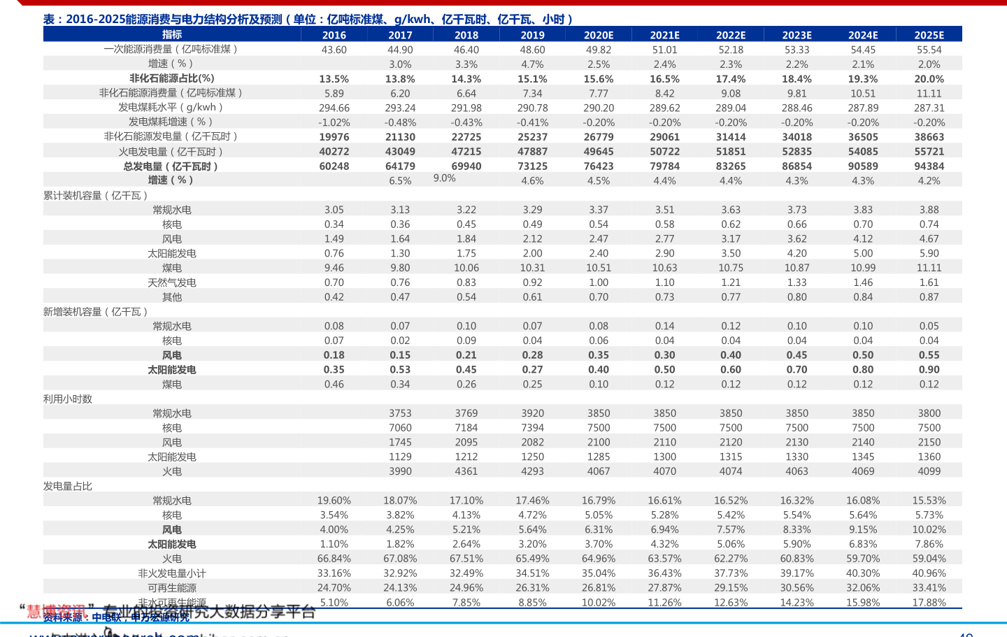
Task: Click the value '17.88%' for 2025E
Action: coord(929,603)
